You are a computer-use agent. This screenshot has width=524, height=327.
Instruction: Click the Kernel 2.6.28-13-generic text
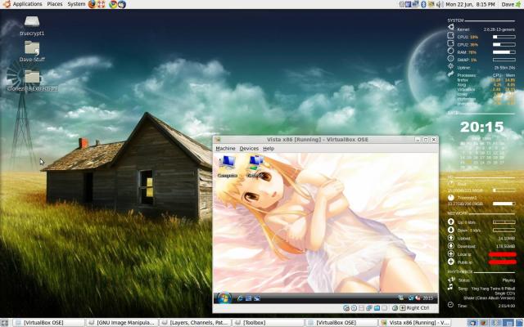(486, 29)
